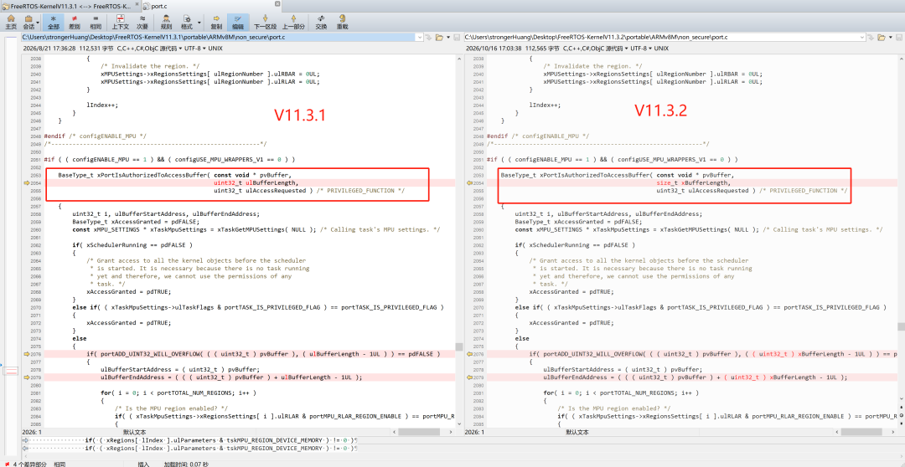Toggle the 上下文 (context) display option
The height and width of the screenshot is (467, 905).
point(120,22)
